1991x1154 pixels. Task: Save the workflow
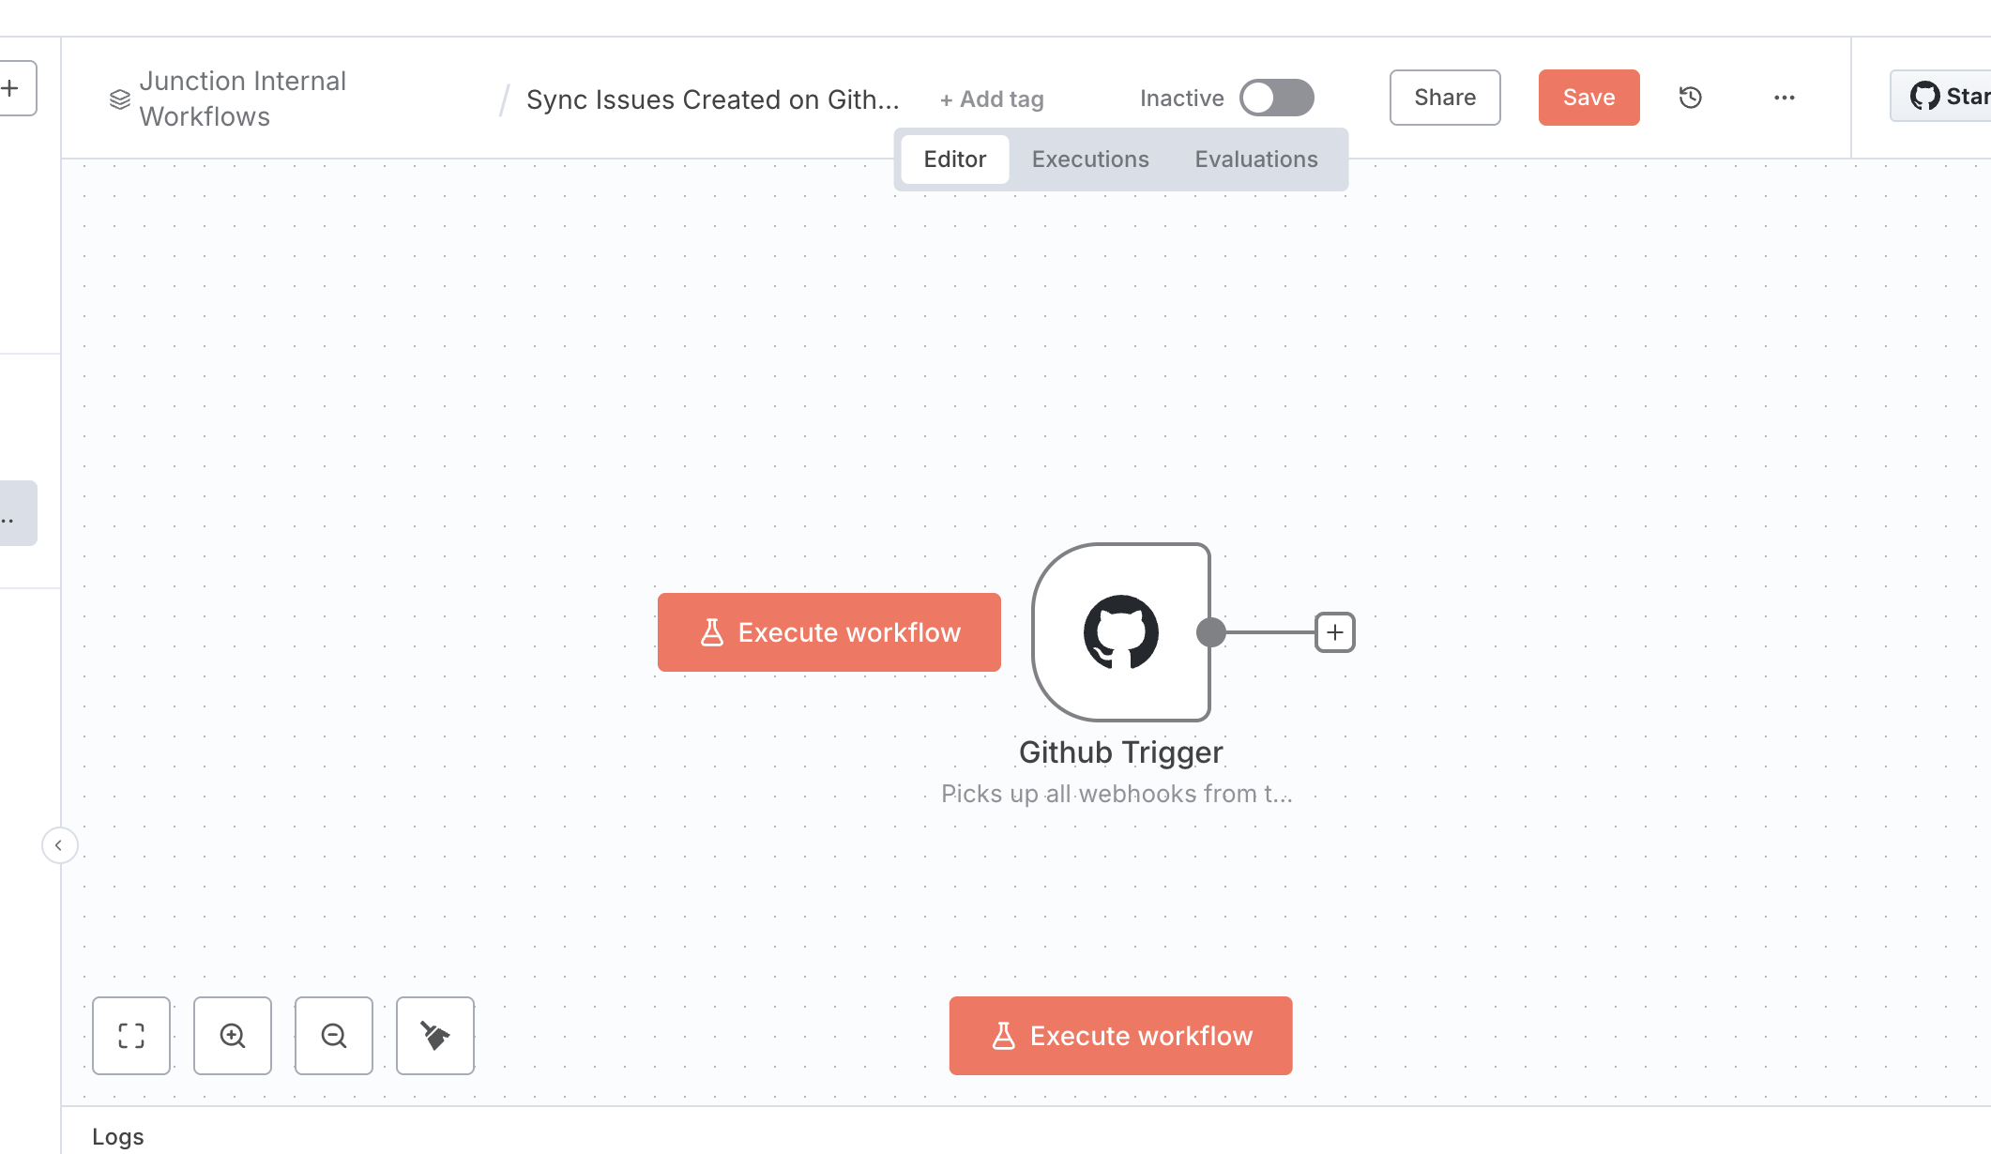click(x=1588, y=97)
